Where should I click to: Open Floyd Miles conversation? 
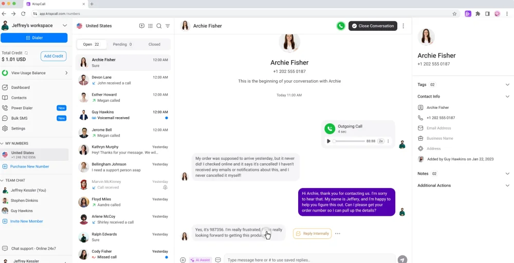(x=123, y=202)
